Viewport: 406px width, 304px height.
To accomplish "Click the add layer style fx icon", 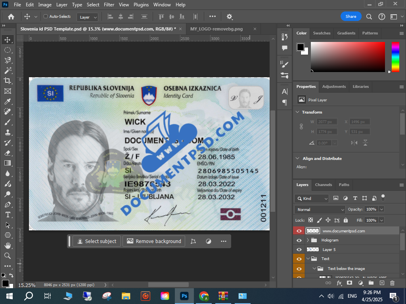I will [x=339, y=283].
